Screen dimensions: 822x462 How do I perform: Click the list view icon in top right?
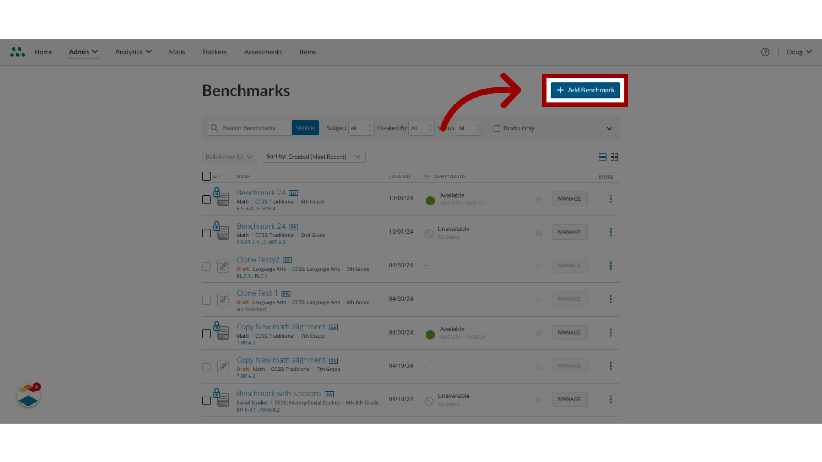point(603,157)
